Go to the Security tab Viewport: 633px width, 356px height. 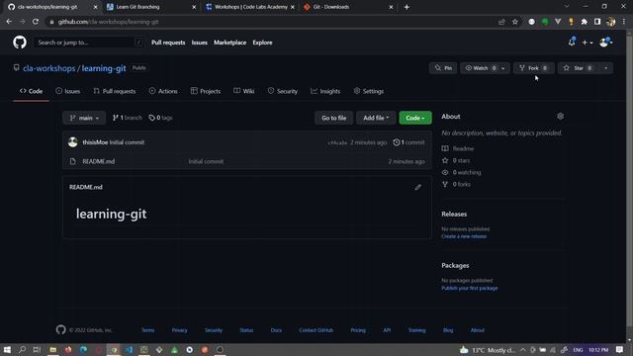coord(283,91)
